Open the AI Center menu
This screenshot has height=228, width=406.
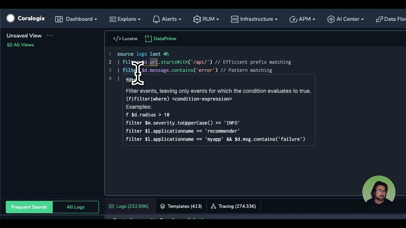[345, 19]
